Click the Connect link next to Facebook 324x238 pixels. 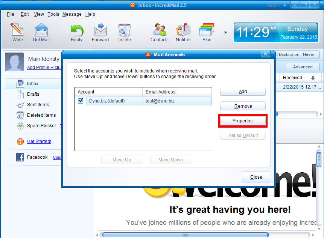[57, 157]
